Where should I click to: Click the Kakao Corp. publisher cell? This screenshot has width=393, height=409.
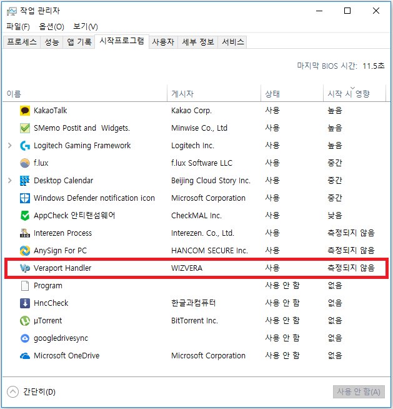(x=191, y=111)
